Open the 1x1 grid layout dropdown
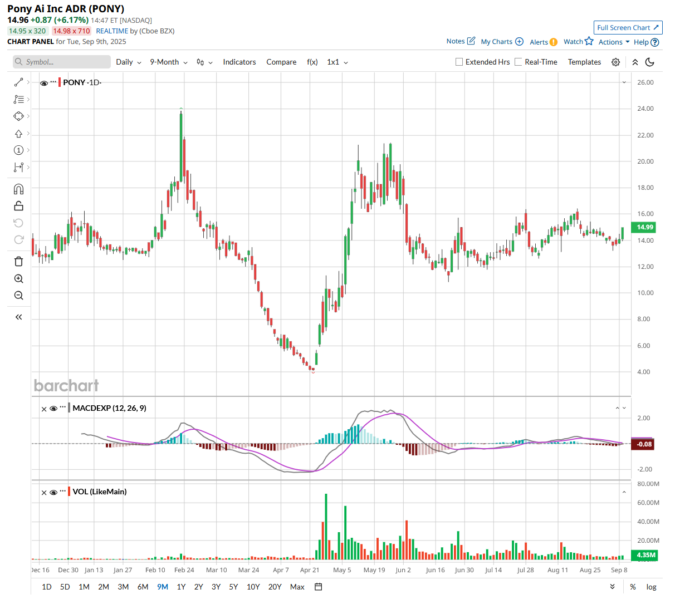This screenshot has width=675, height=604. click(338, 62)
